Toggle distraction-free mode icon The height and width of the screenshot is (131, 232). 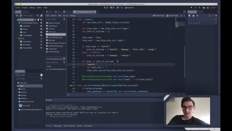click(185, 12)
